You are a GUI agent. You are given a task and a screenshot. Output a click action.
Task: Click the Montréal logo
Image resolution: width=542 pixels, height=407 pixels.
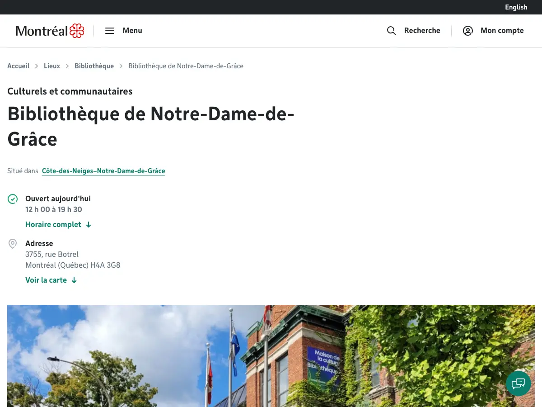coord(50,31)
